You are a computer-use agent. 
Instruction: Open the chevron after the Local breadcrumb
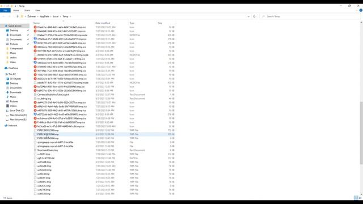pyautogui.click(x=61, y=16)
